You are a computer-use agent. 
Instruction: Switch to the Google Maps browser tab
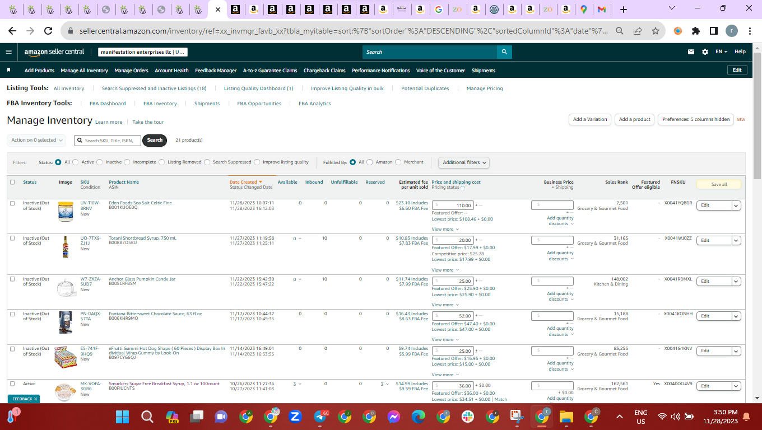click(x=584, y=10)
